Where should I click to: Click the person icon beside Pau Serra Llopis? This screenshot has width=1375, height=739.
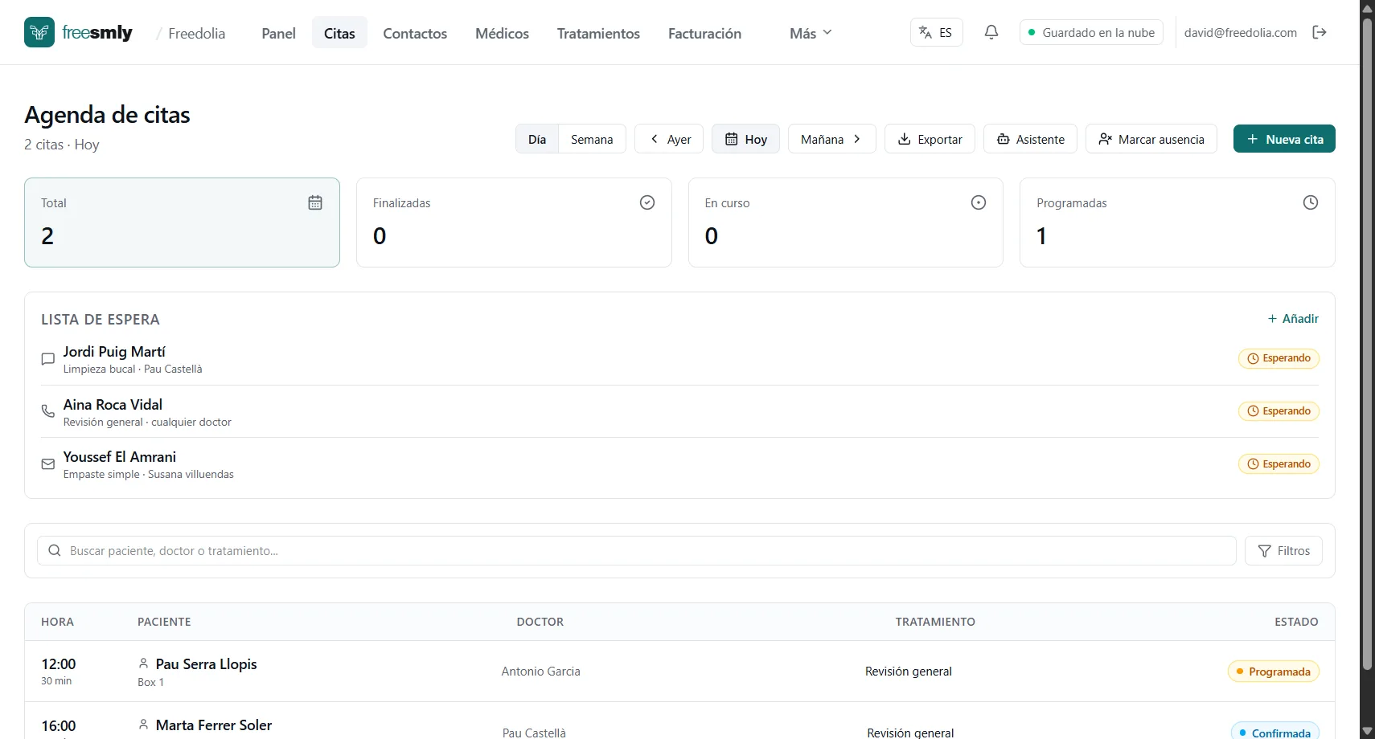[143, 663]
